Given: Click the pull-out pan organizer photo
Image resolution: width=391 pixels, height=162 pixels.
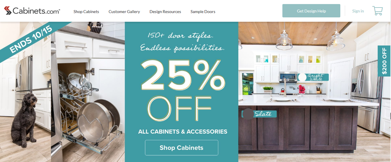Looking at the screenshot, I should tap(88, 92).
